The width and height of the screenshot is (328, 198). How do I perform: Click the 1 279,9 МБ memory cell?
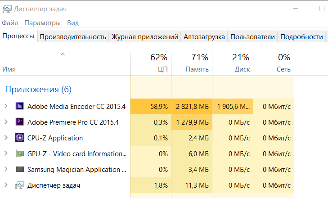(192, 122)
